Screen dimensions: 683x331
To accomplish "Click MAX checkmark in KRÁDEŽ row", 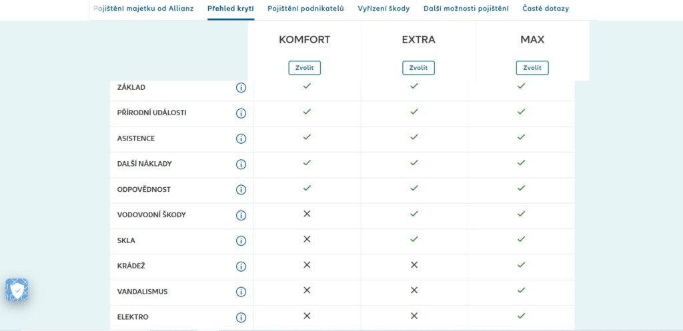I will pyautogui.click(x=521, y=264).
